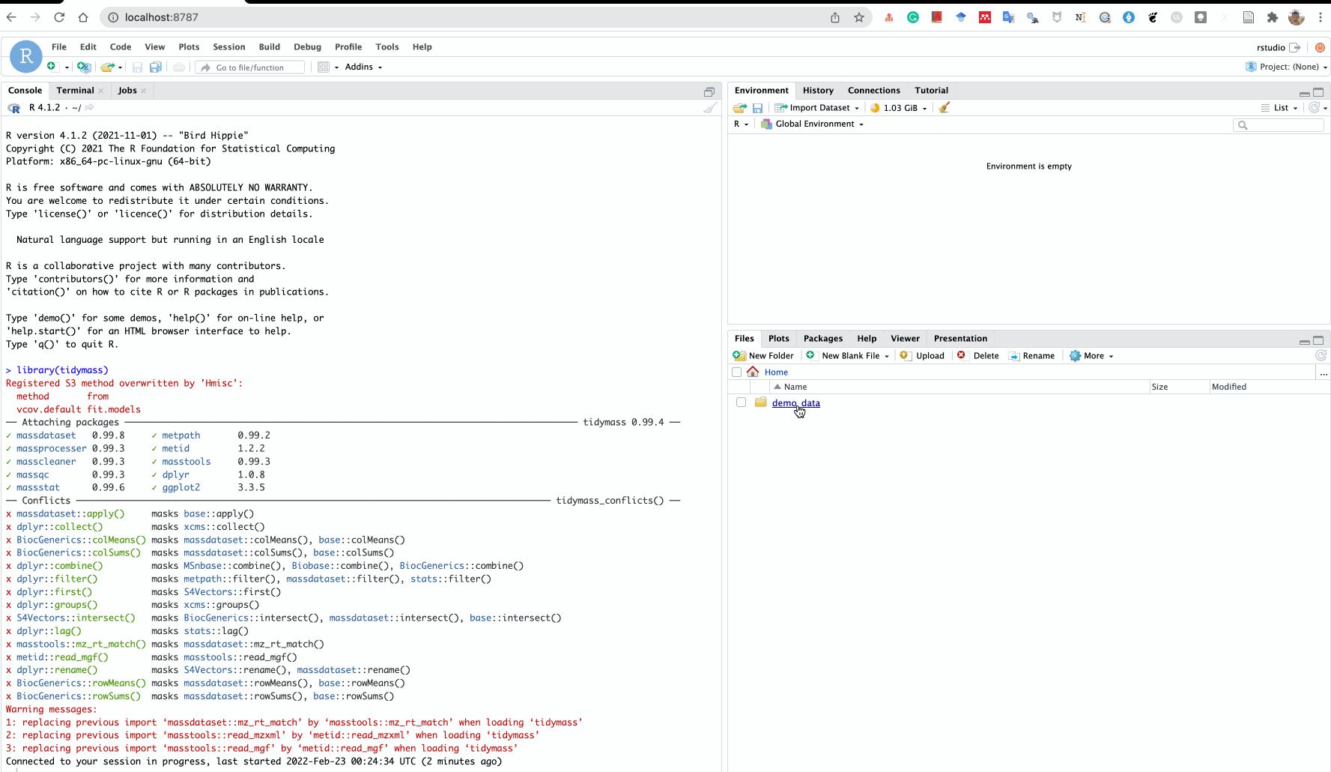Expand the new file dropdown arrow
Screen dimensions: 1331x772
[67, 67]
